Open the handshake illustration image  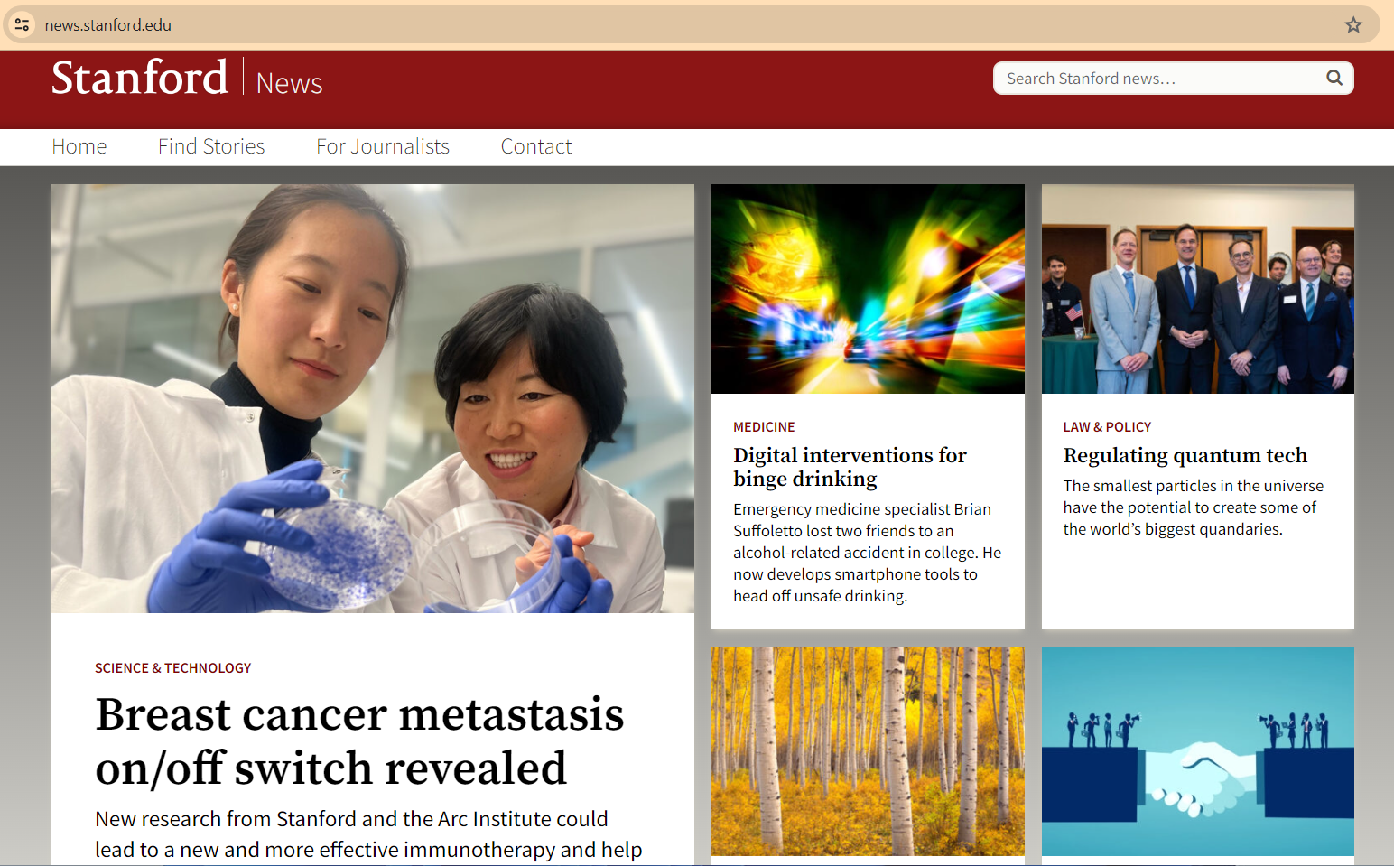click(x=1198, y=751)
